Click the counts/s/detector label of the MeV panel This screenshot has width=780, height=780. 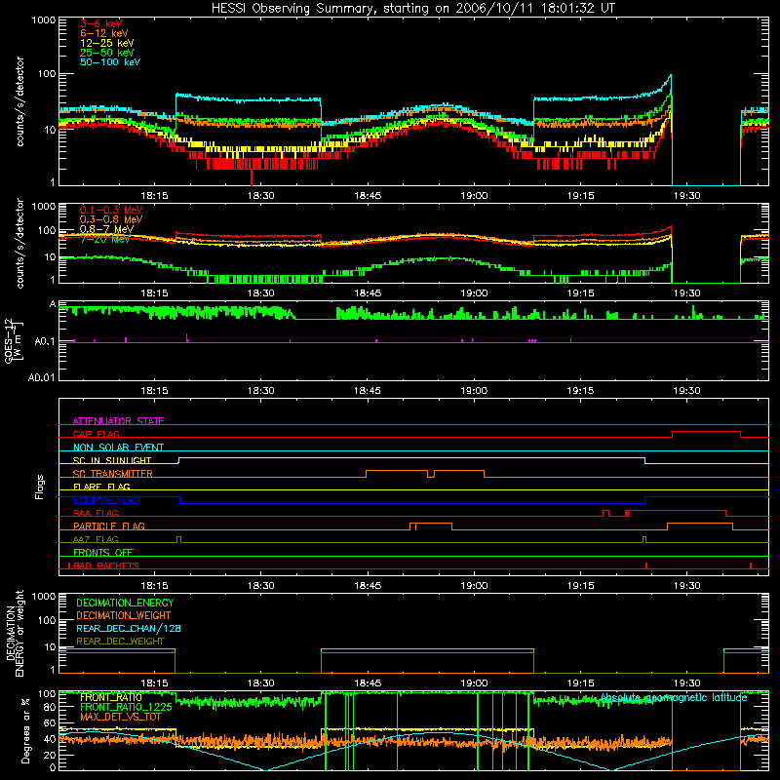click(x=19, y=244)
